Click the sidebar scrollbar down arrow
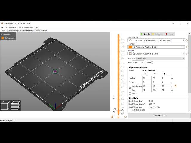191x143 pixels. 190,111
